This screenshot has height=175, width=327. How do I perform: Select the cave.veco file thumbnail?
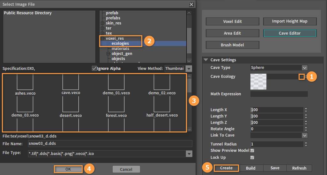click(x=71, y=82)
